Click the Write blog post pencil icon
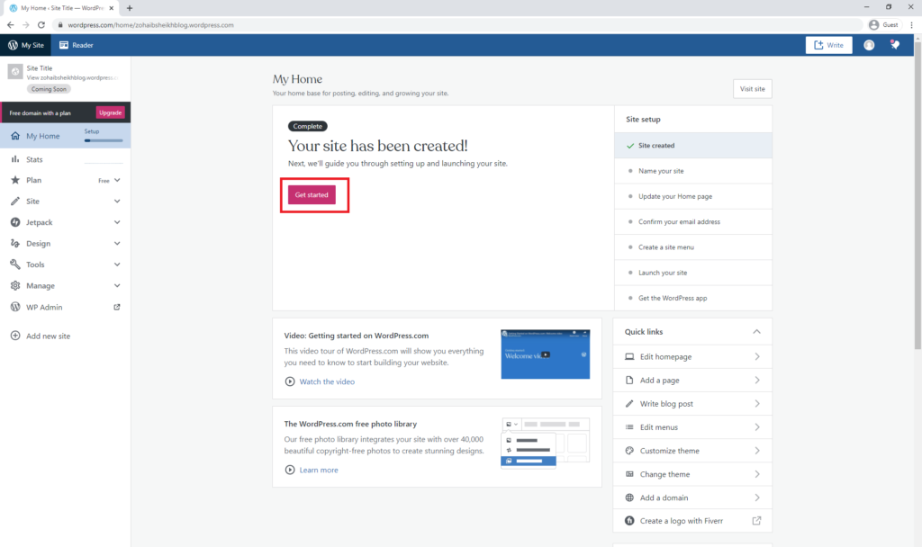Image resolution: width=922 pixels, height=547 pixels. (629, 404)
